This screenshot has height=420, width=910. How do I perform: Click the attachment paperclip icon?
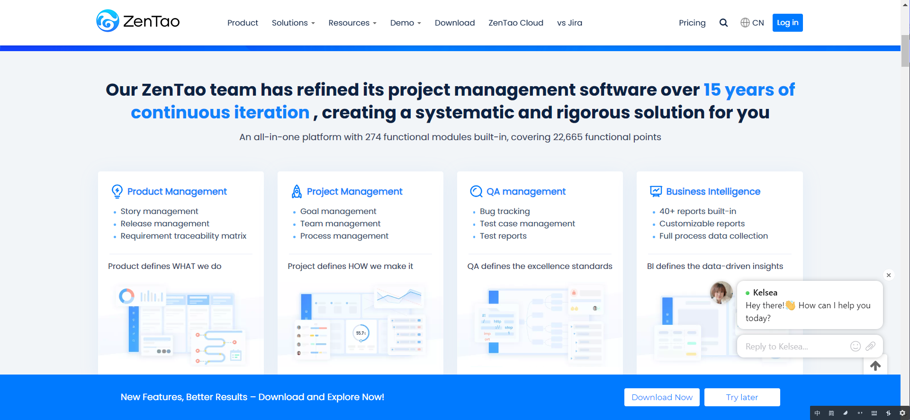click(x=870, y=346)
